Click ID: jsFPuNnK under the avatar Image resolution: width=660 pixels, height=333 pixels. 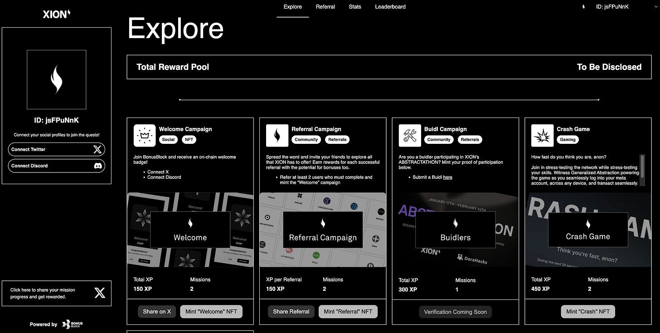click(57, 121)
